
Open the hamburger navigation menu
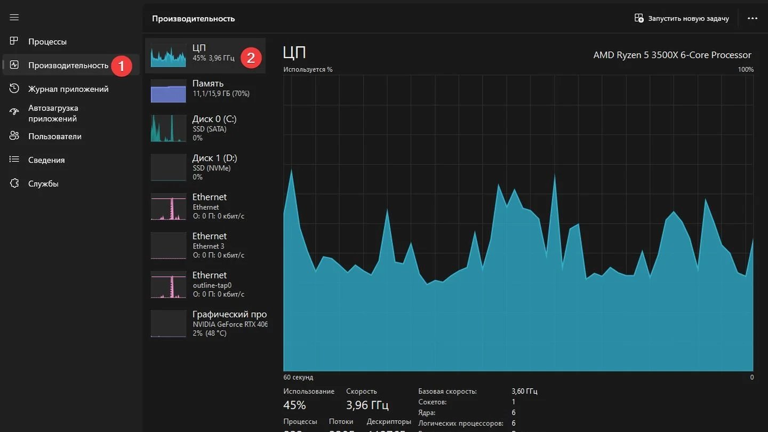14,18
